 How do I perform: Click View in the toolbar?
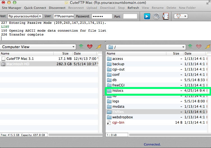[x=145, y=8]
